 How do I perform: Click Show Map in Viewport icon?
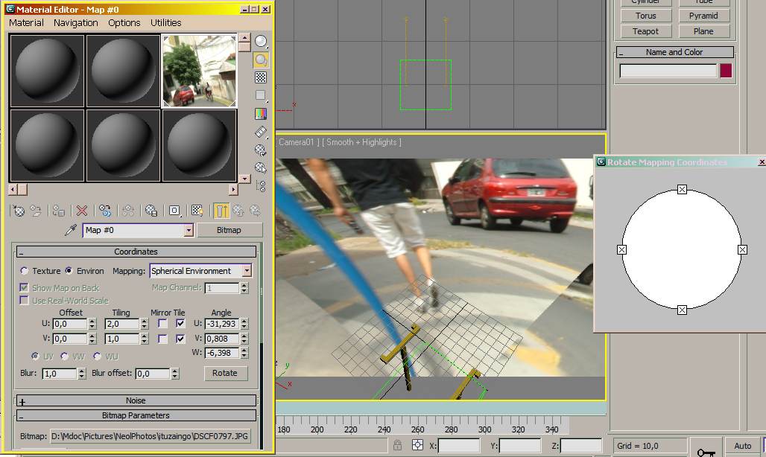[197, 211]
